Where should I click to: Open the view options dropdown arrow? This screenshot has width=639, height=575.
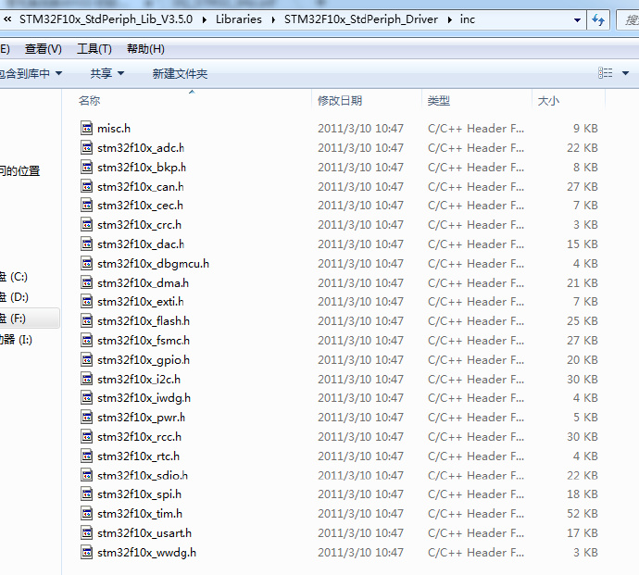point(625,73)
